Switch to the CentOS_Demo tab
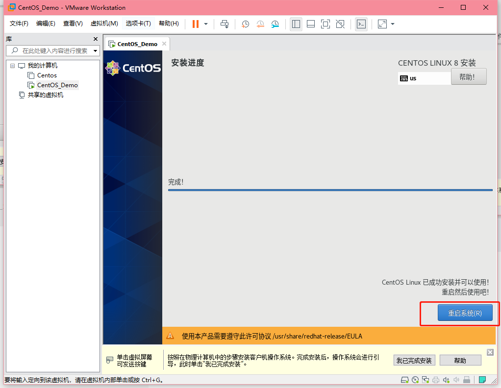Image resolution: width=501 pixels, height=388 pixels. tap(137, 44)
